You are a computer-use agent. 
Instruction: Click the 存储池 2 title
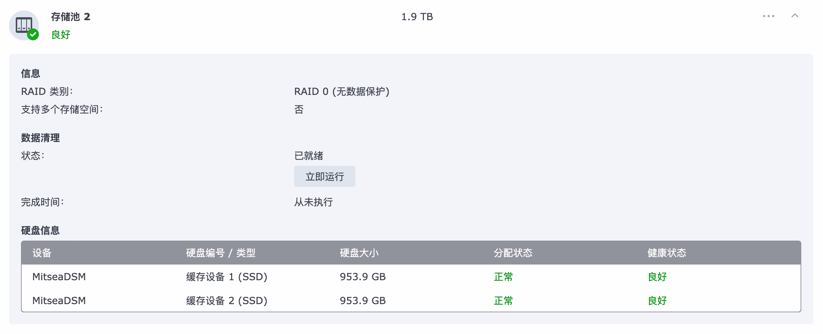coord(70,17)
